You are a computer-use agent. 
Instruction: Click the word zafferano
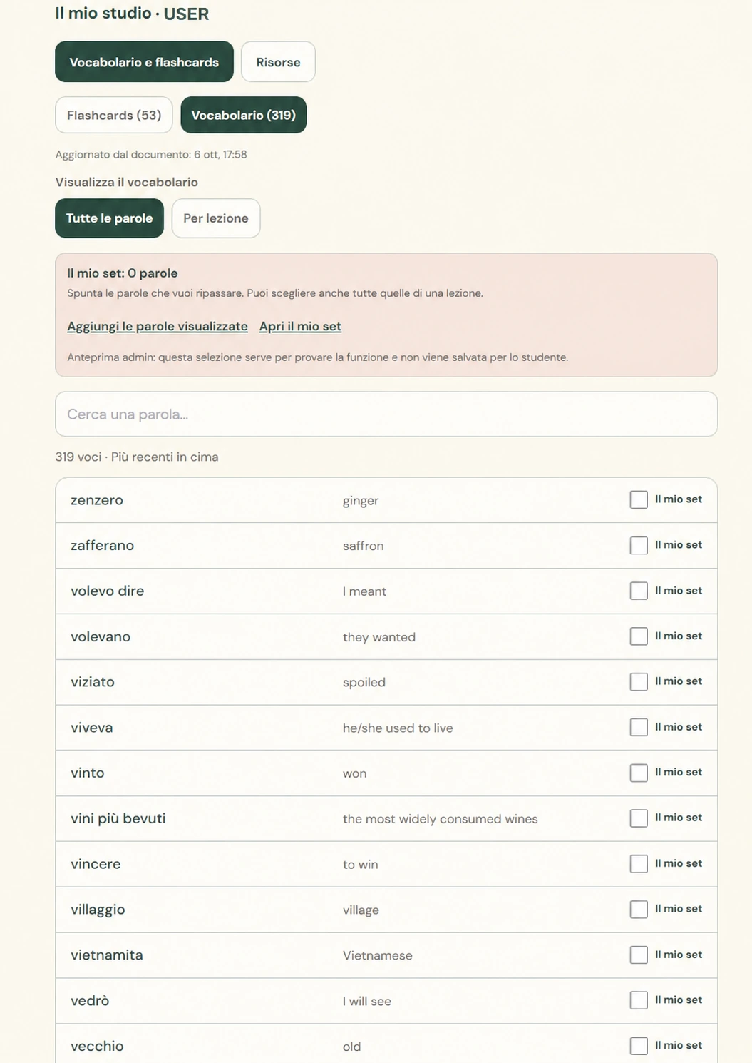(x=102, y=545)
